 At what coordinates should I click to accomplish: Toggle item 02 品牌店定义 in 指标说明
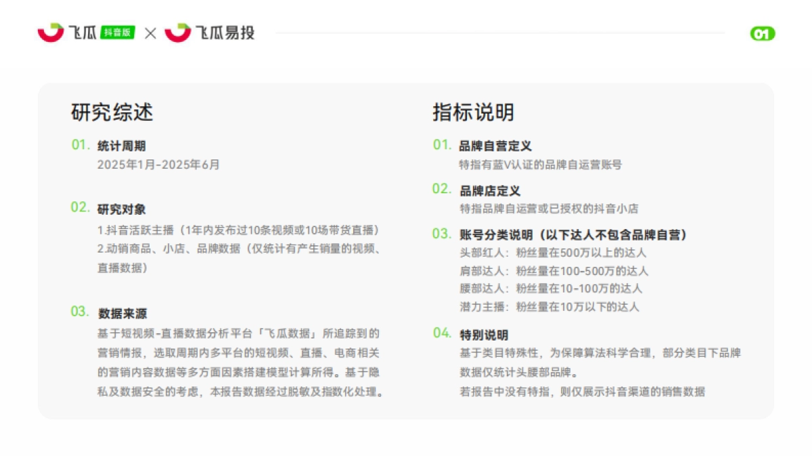point(493,190)
